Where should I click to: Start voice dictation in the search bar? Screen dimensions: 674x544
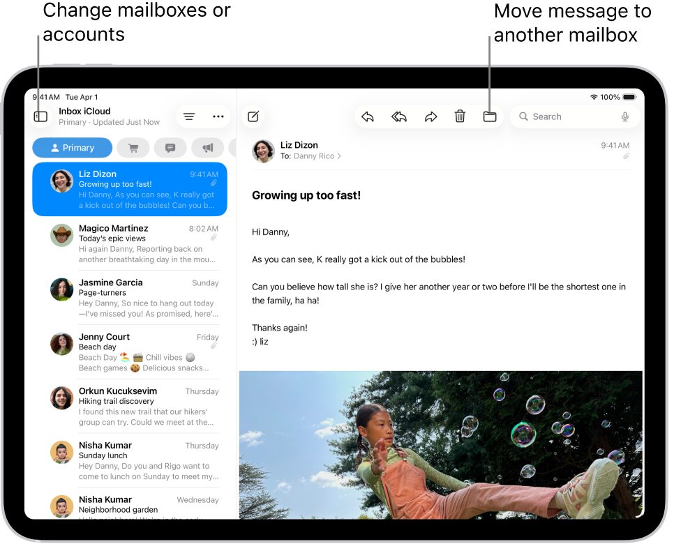626,116
